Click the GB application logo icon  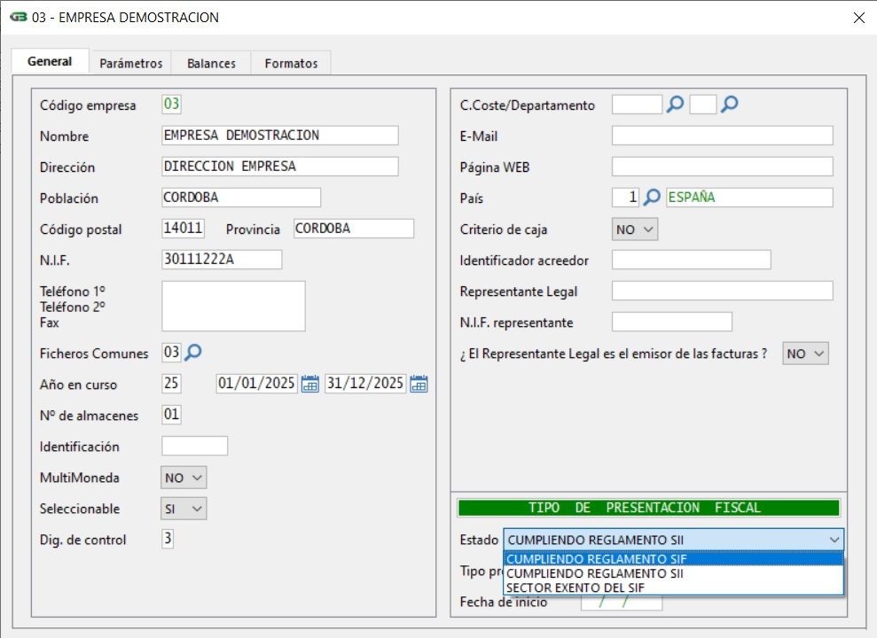click(x=19, y=18)
